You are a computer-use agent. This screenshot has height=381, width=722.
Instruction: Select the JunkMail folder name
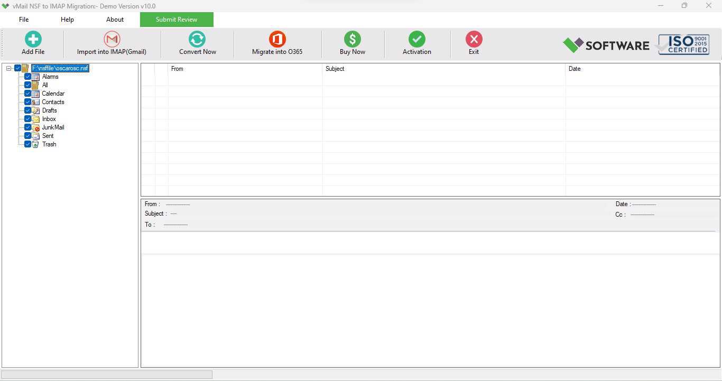pos(53,127)
